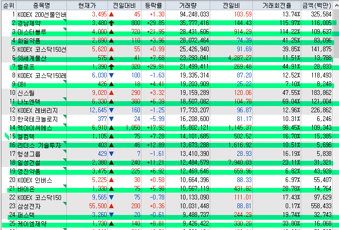Screen dimensions: 339x230
Task: Click the 325,584 amount cell
Action: pyautogui.click(x=321, y=14)
